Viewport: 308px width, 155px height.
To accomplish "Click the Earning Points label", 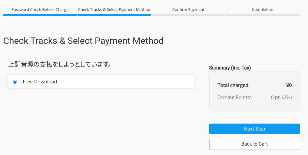I will (x=234, y=97).
